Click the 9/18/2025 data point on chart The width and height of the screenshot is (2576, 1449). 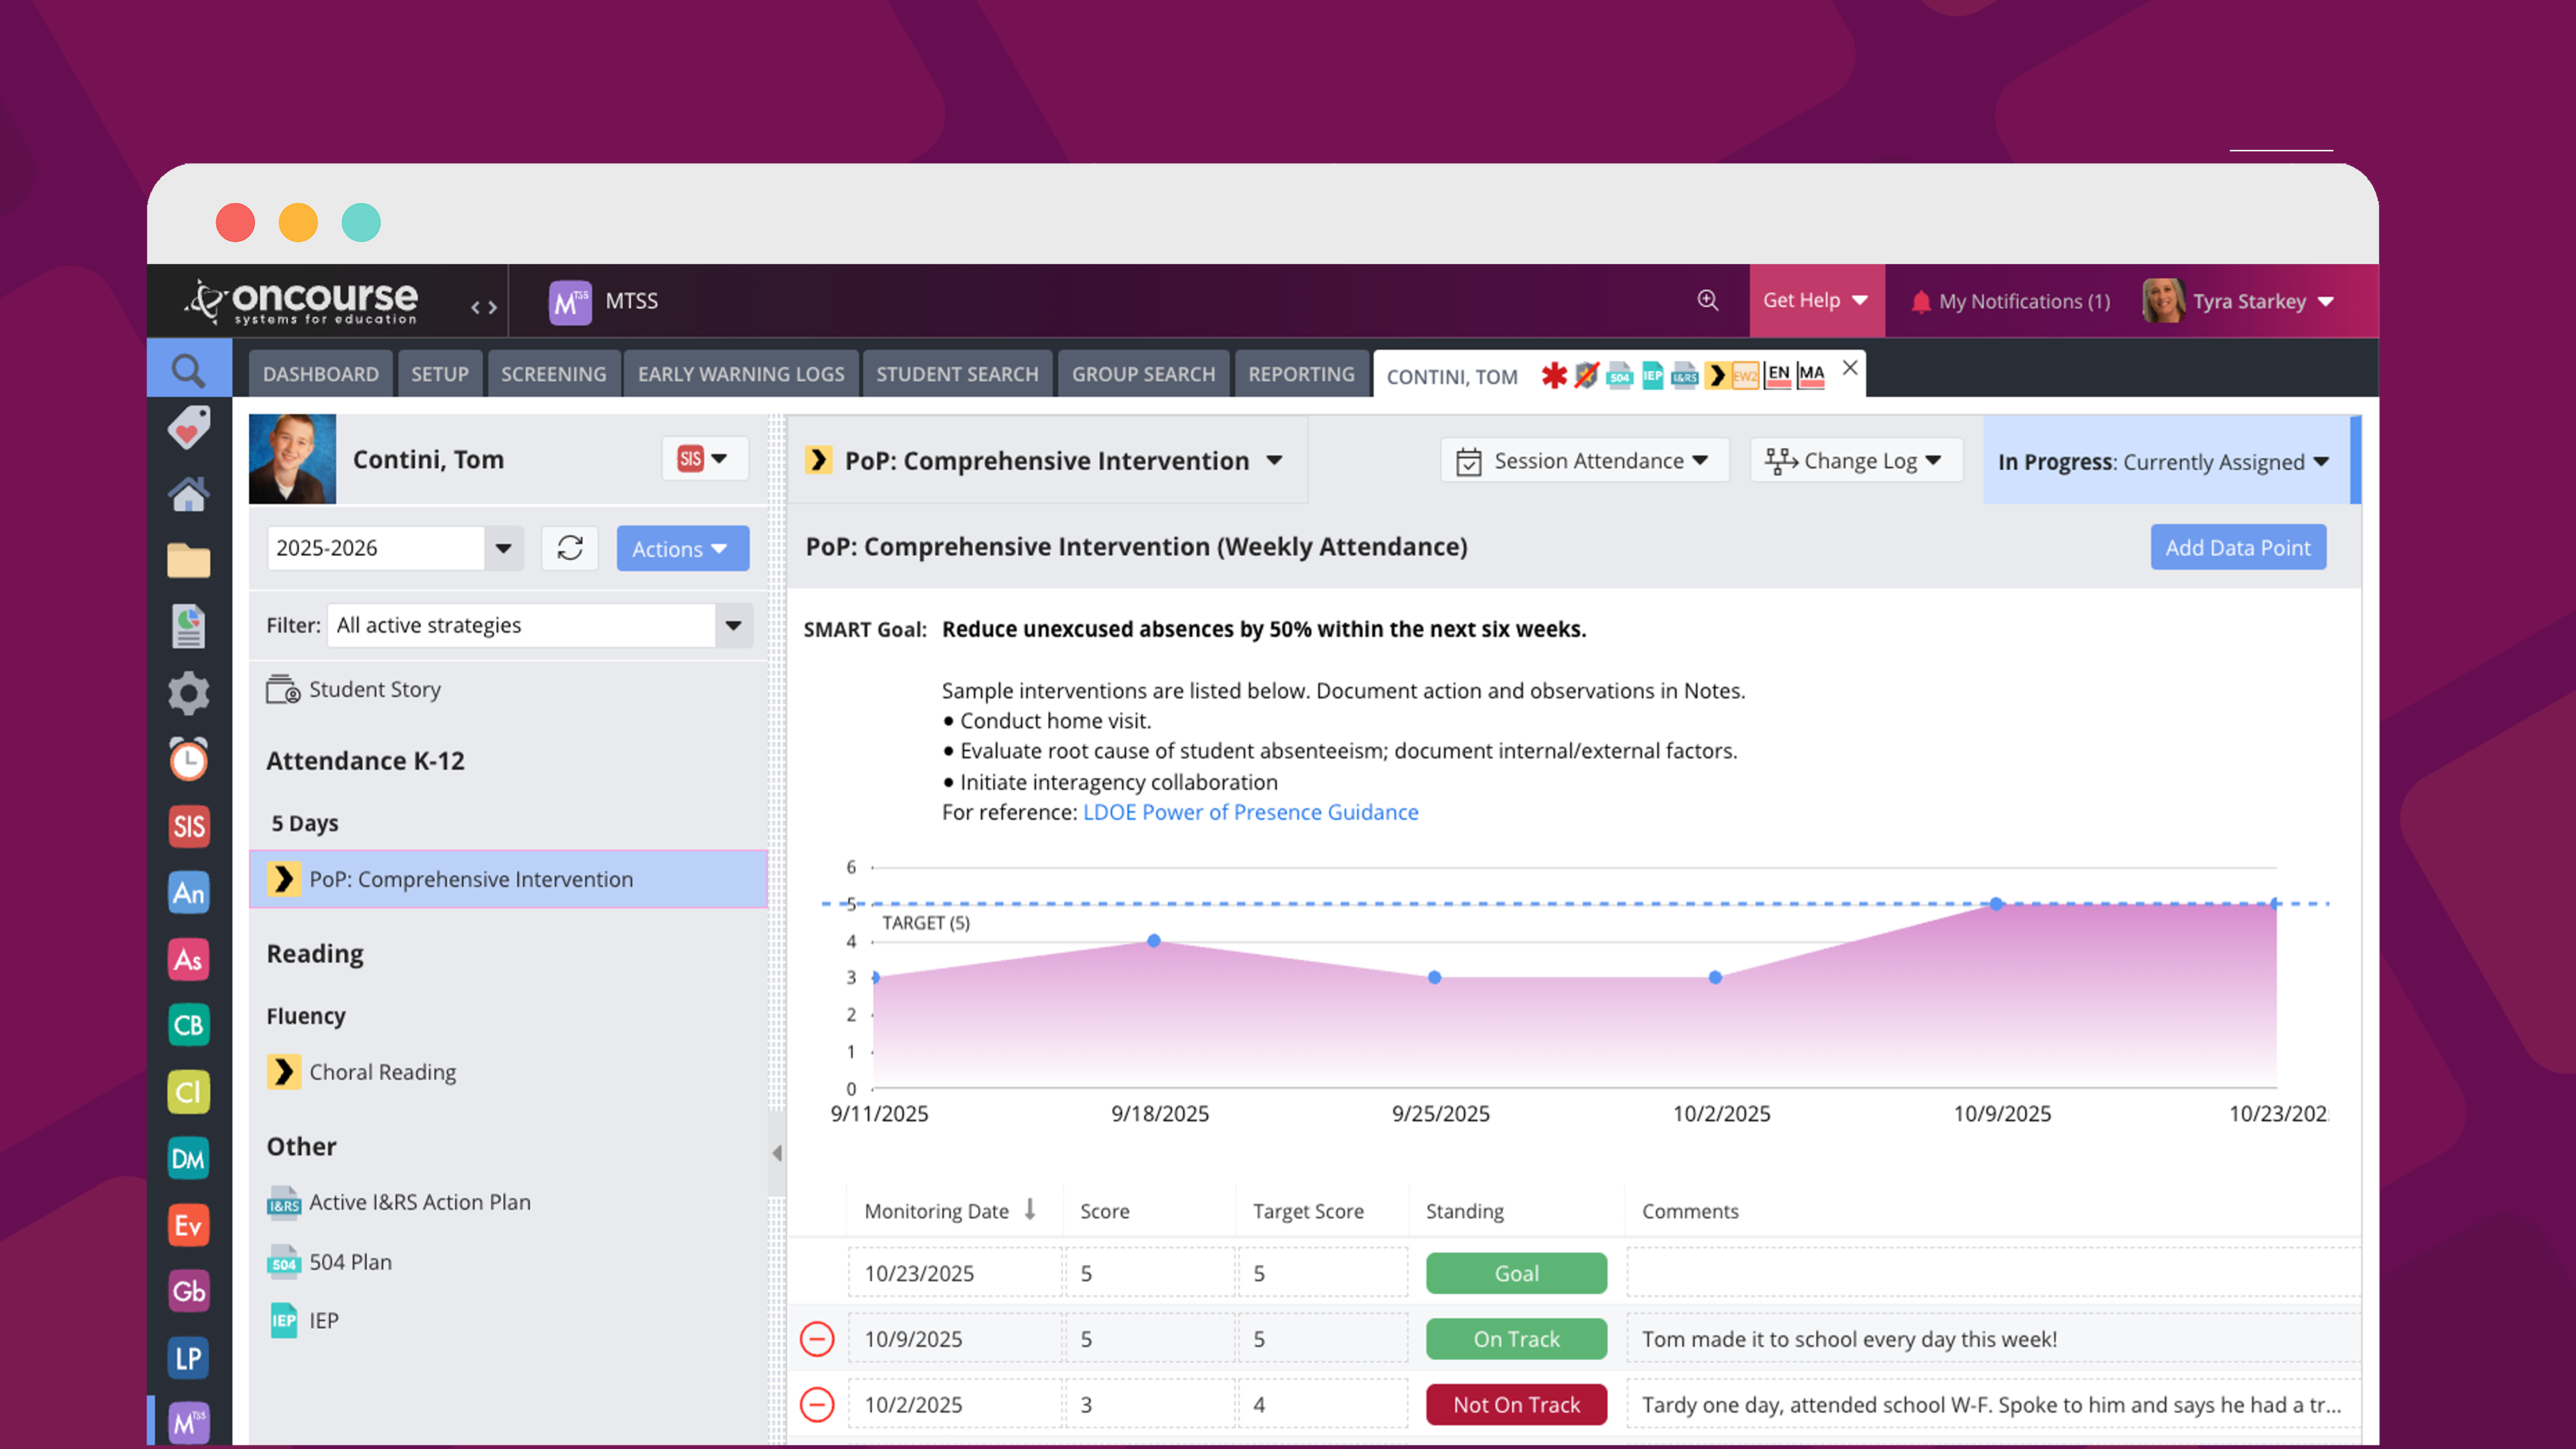pyautogui.click(x=1154, y=941)
